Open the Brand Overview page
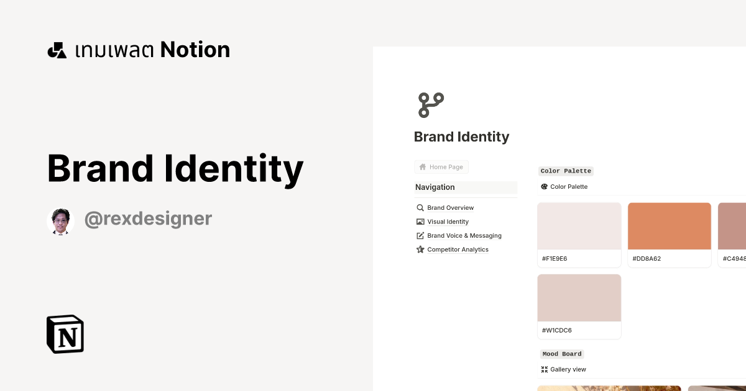746x391 pixels. point(450,207)
